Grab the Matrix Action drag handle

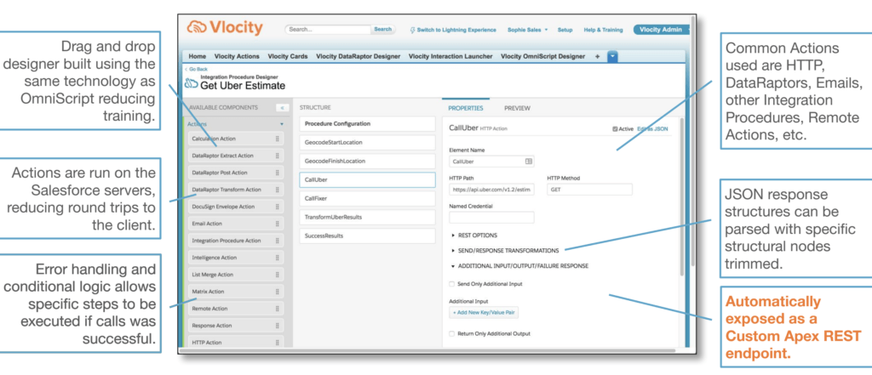click(x=277, y=292)
